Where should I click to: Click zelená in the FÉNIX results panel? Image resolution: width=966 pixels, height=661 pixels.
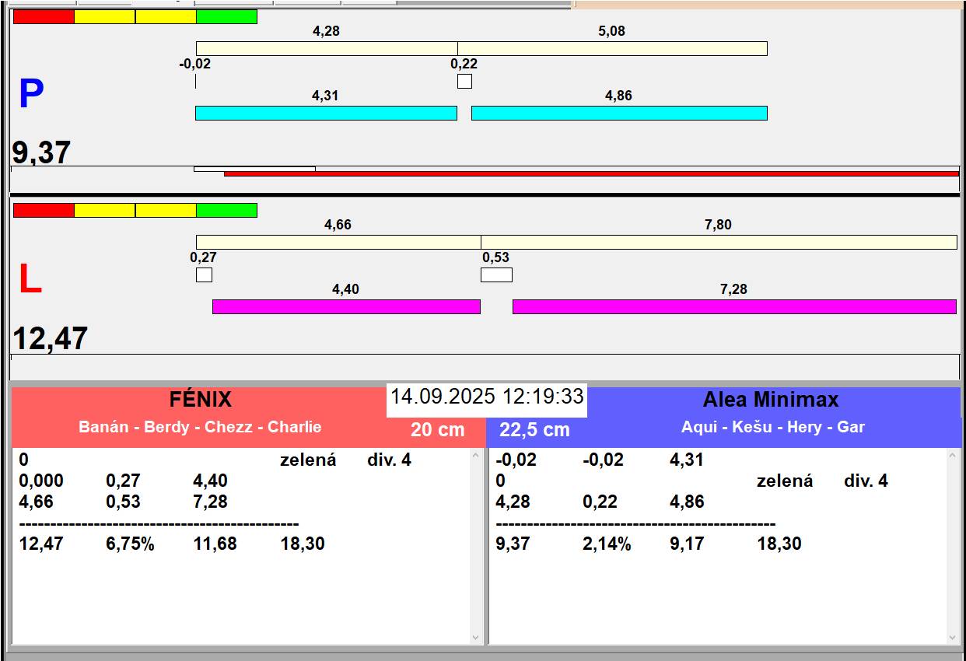(x=308, y=460)
